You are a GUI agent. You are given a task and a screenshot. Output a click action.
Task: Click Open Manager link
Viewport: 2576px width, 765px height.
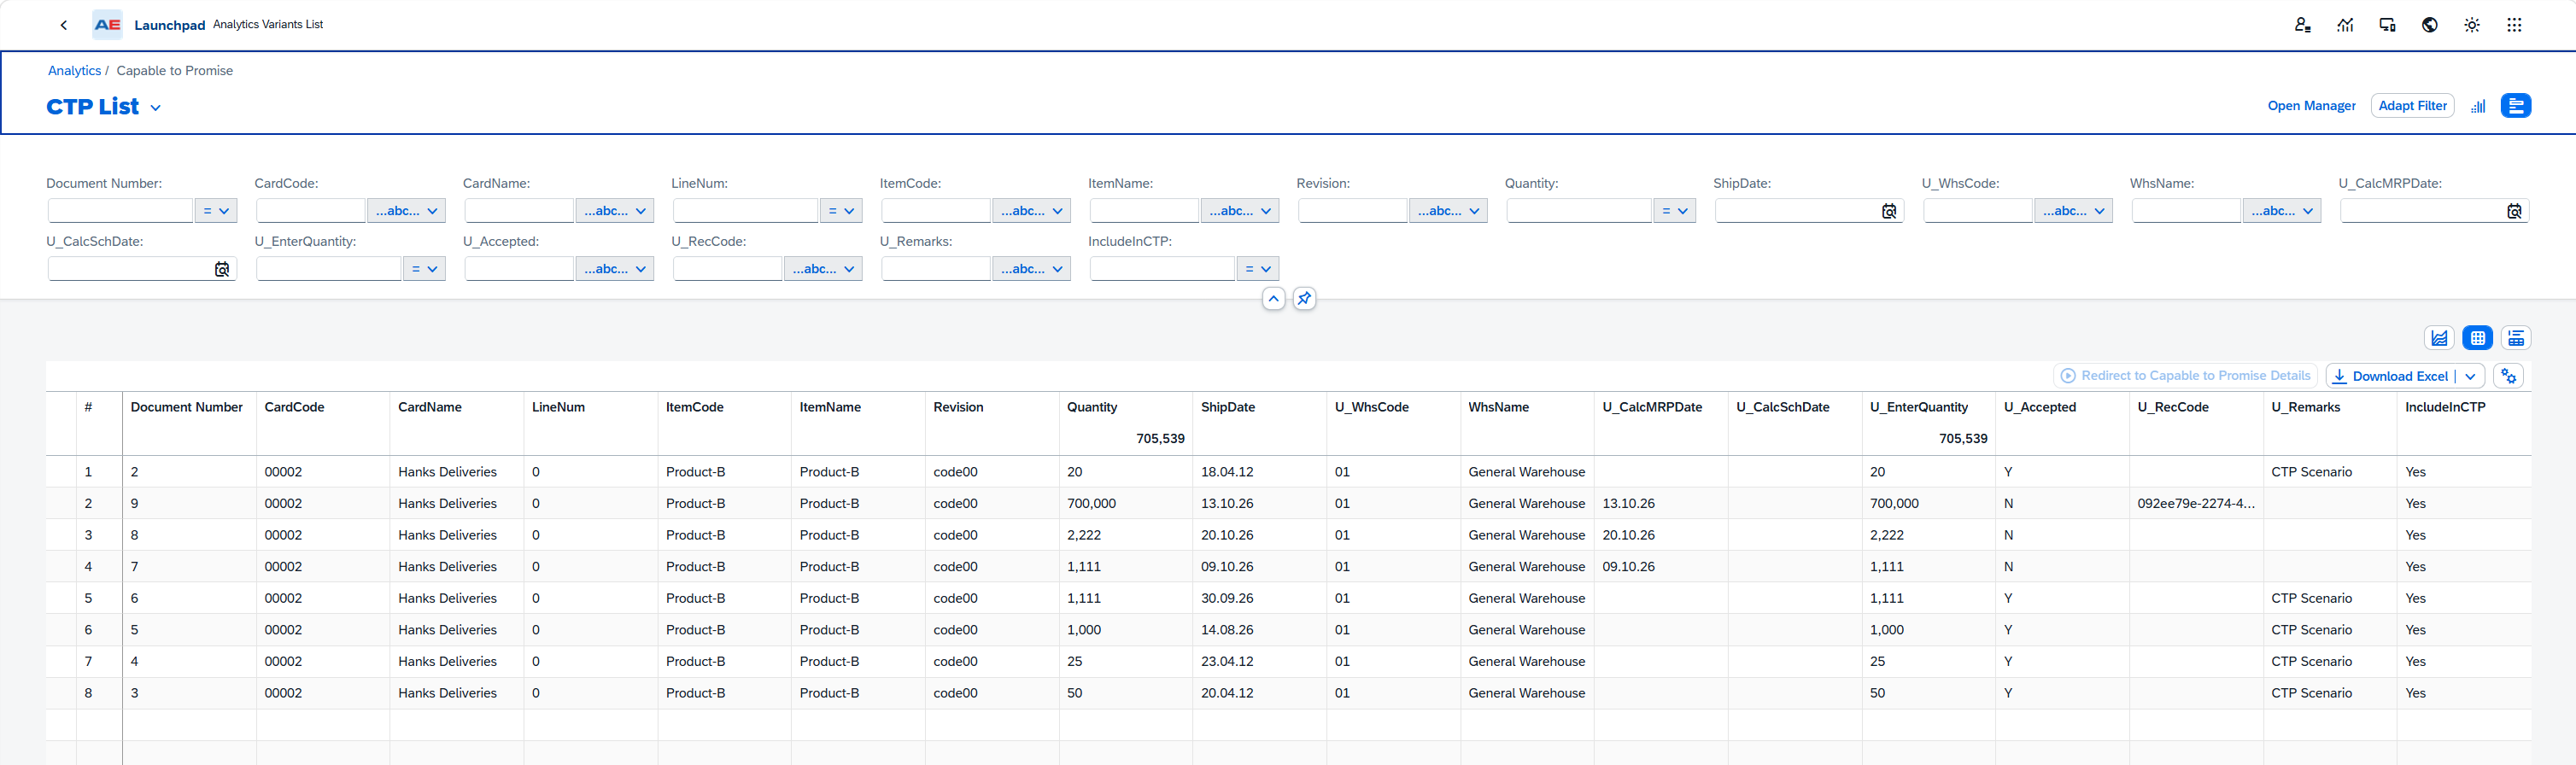point(2311,106)
